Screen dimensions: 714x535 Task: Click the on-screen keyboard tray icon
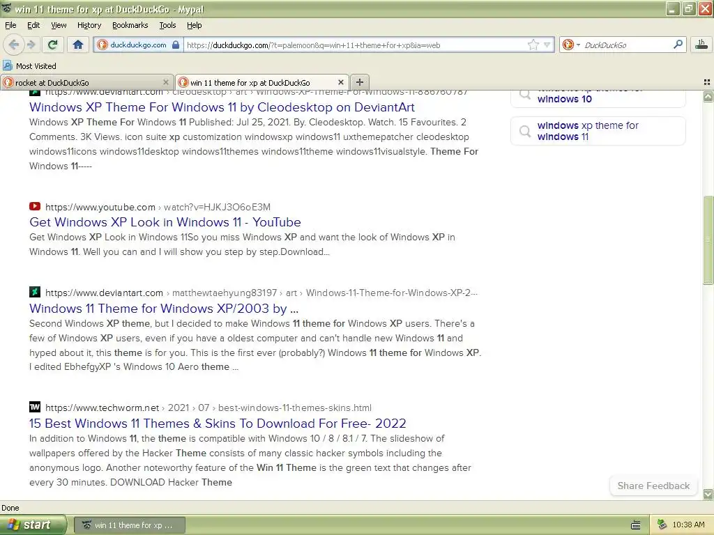pos(636,525)
